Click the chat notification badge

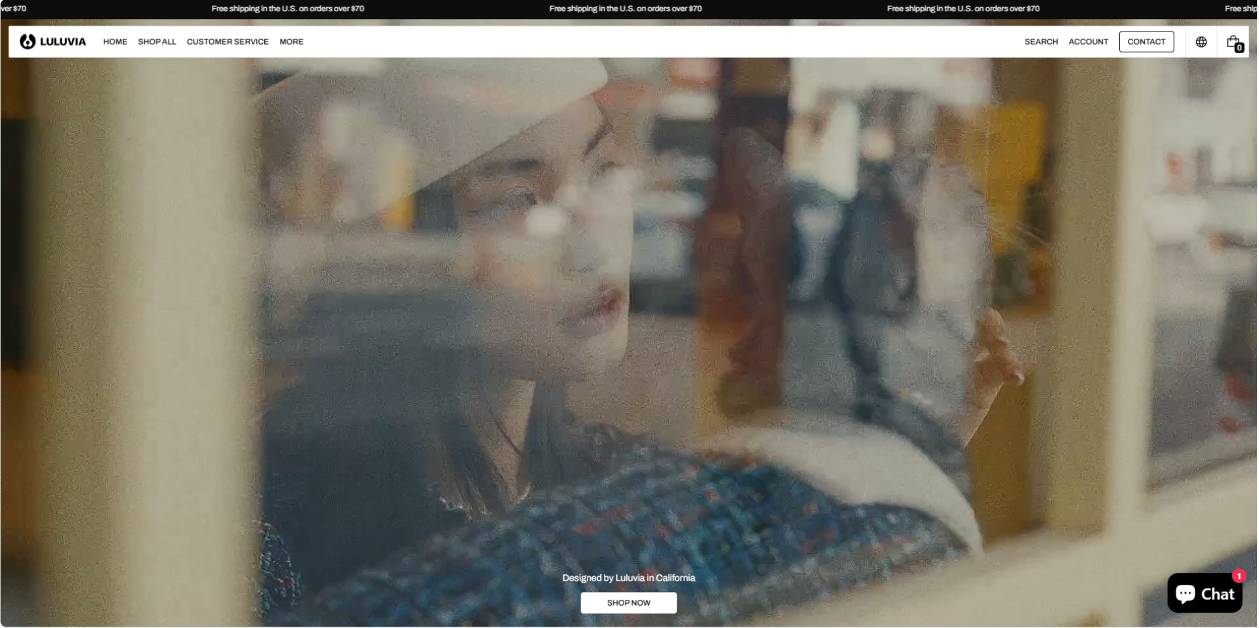1239,576
